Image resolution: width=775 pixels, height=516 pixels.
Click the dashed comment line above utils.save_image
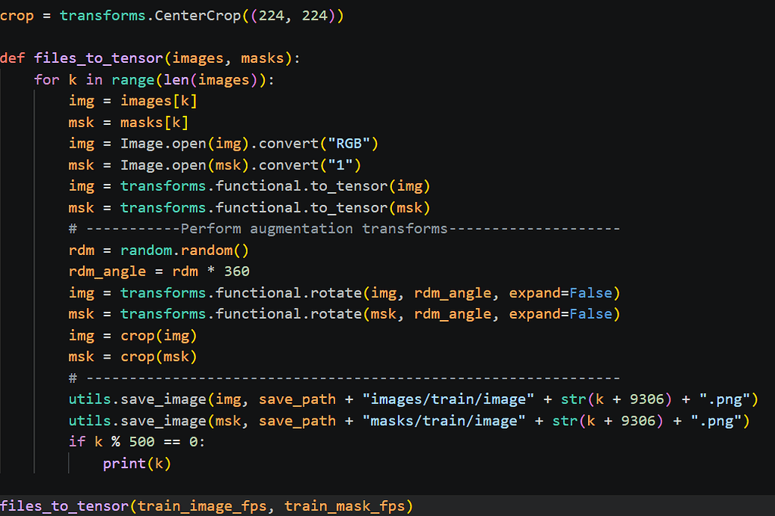point(344,378)
